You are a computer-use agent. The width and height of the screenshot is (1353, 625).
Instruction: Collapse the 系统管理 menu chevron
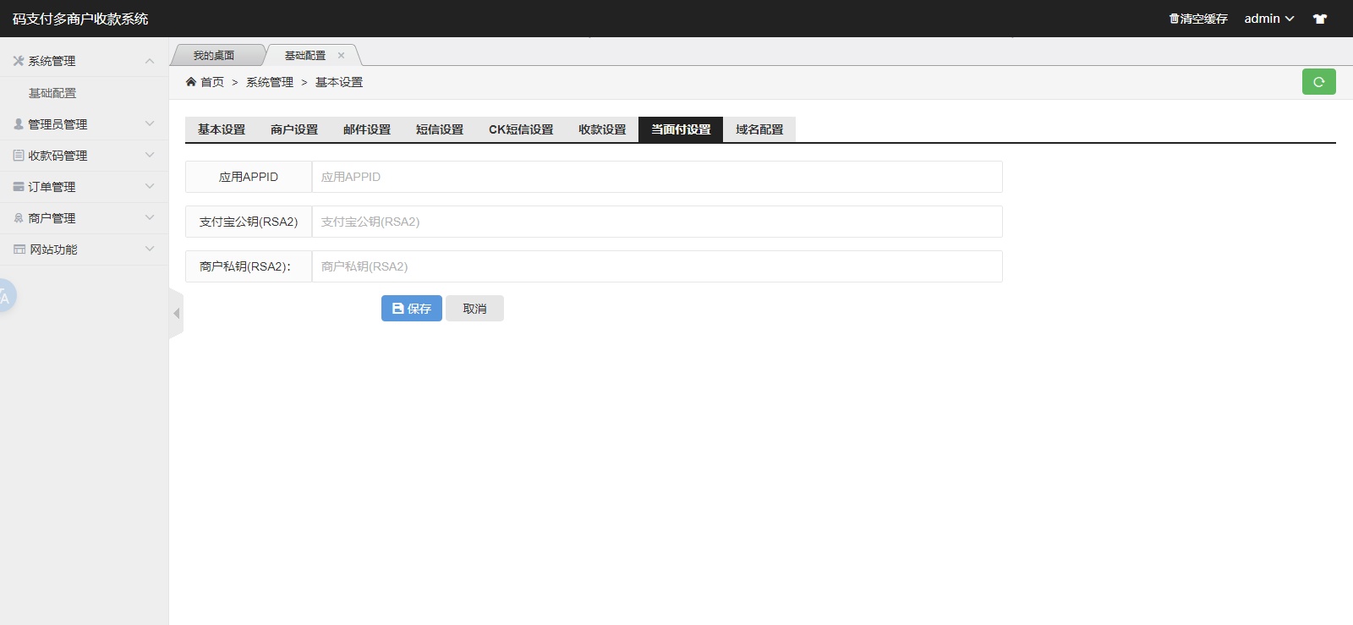(x=150, y=61)
